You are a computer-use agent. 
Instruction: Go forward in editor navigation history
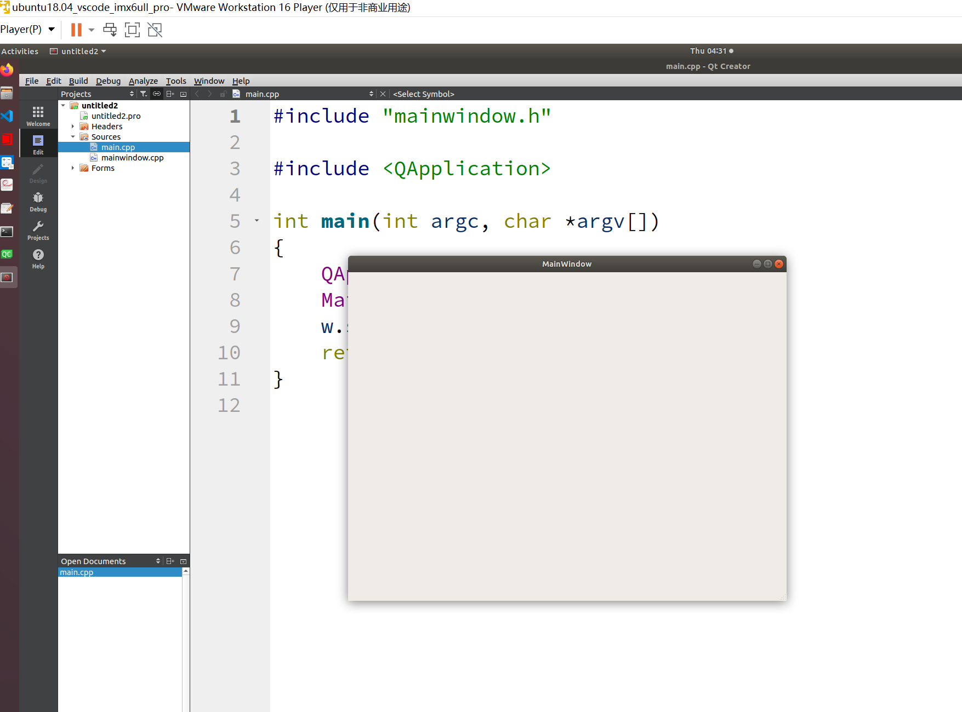(x=210, y=94)
